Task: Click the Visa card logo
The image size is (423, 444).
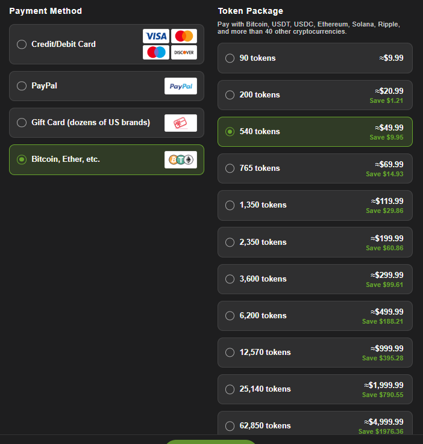Action: [x=156, y=36]
